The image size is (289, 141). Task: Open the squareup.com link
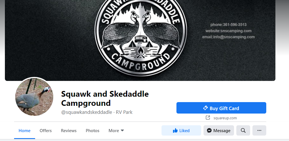coord(225,118)
